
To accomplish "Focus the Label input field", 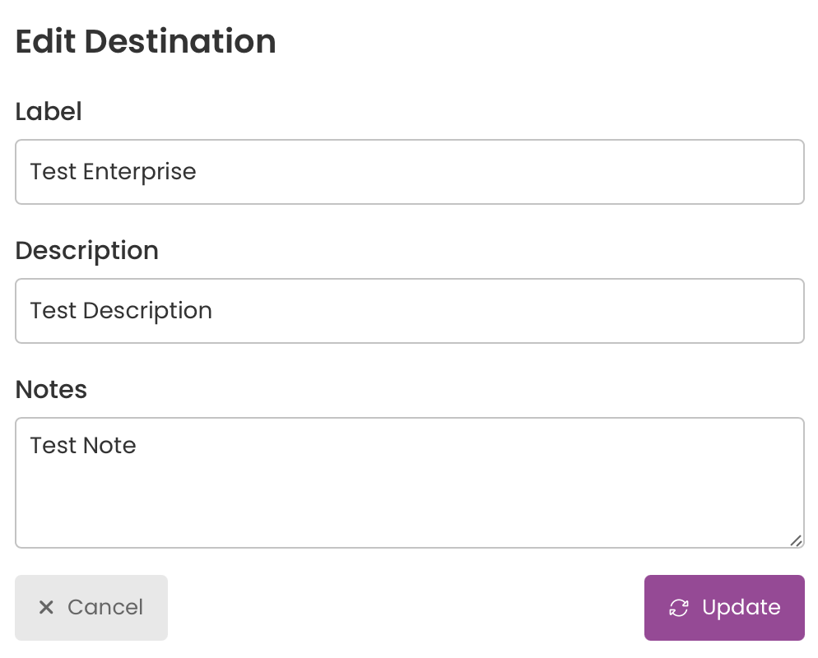I will (x=410, y=172).
